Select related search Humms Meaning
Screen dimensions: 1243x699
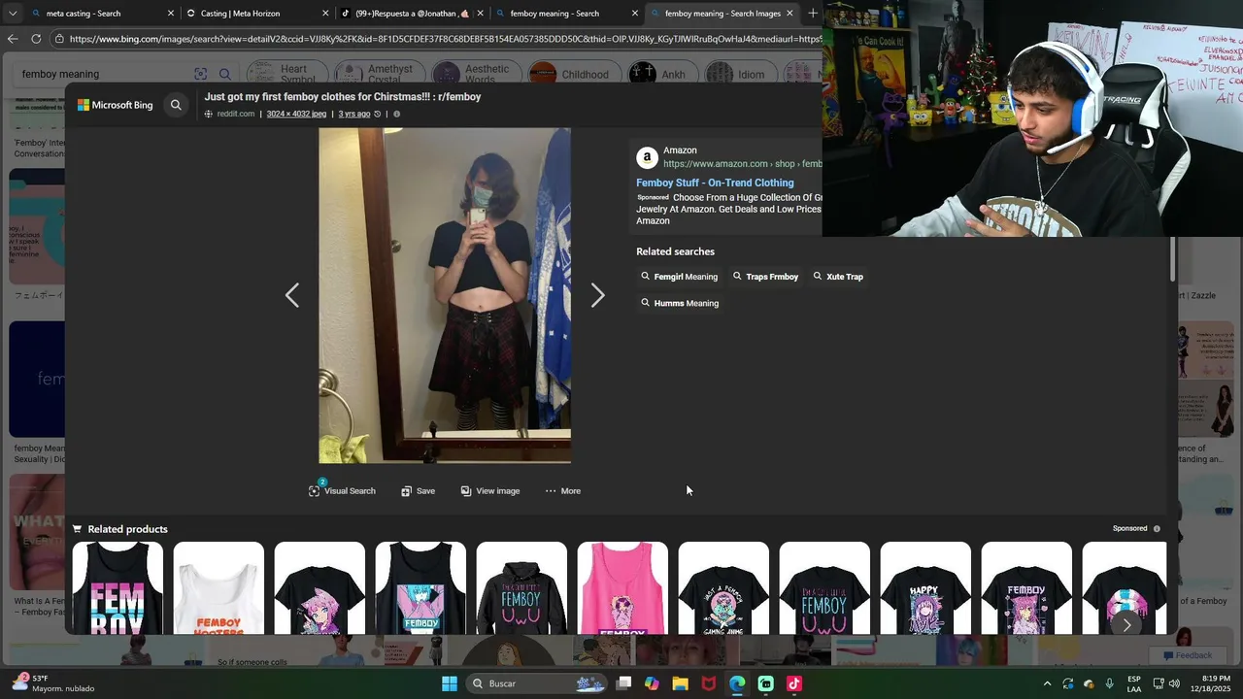click(x=680, y=303)
